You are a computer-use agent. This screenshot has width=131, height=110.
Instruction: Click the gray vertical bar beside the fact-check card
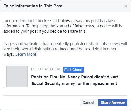tap(4, 77)
